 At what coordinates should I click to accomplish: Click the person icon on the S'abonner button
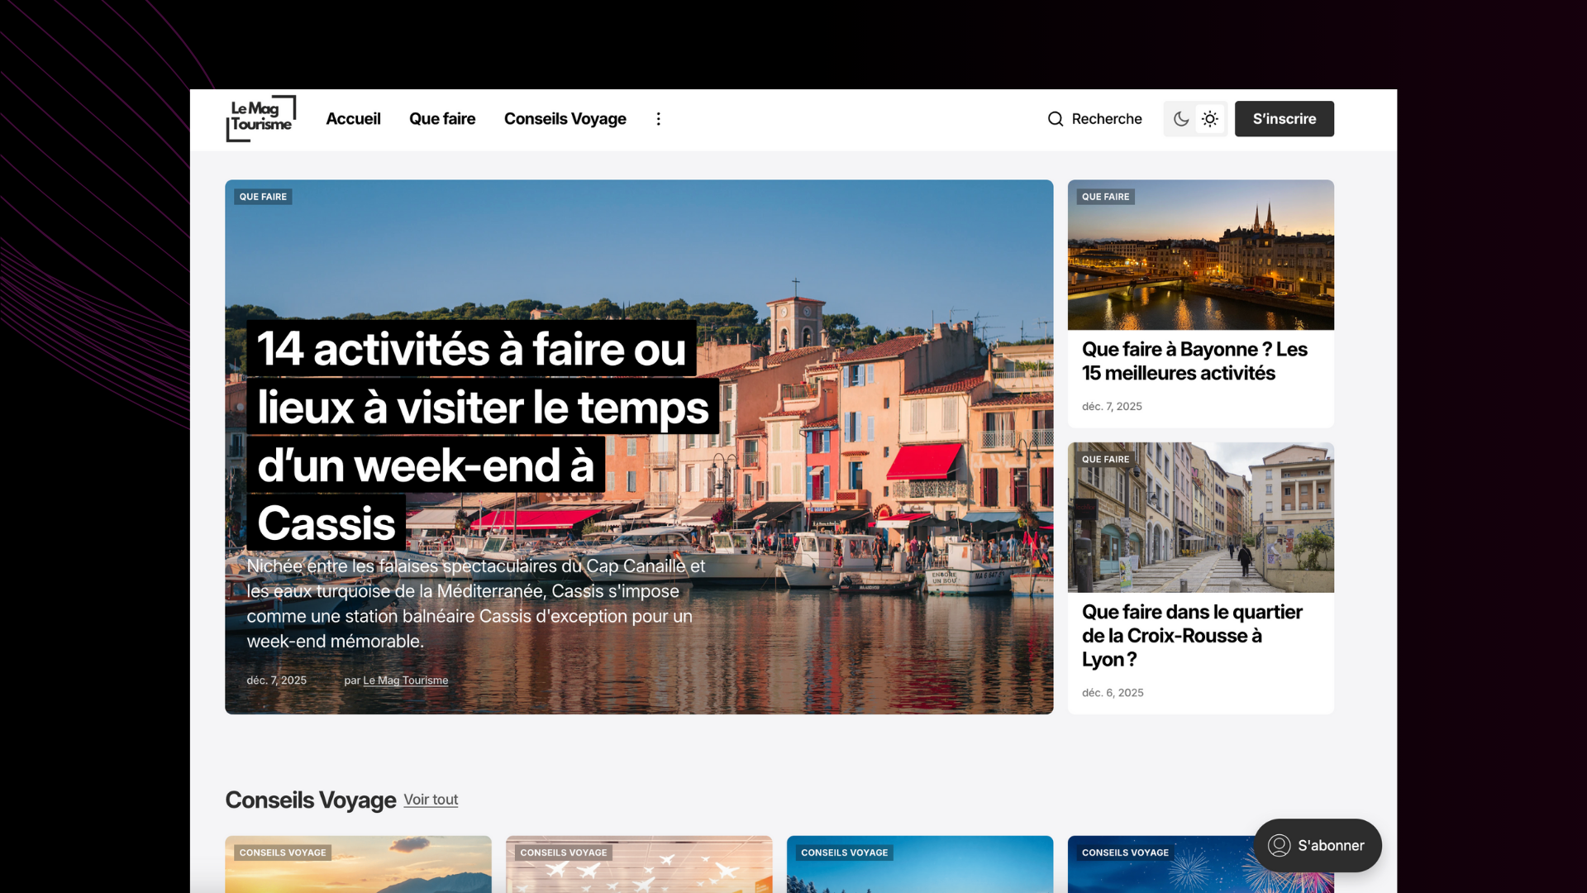pos(1280,845)
